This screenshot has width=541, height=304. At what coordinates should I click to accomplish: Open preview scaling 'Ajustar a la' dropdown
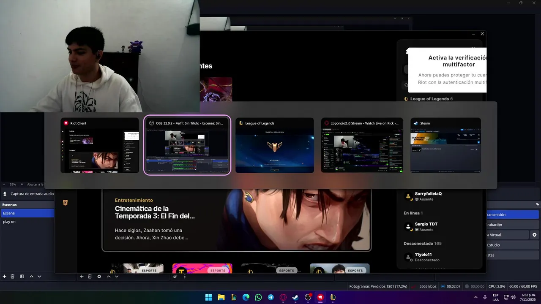(x=35, y=185)
